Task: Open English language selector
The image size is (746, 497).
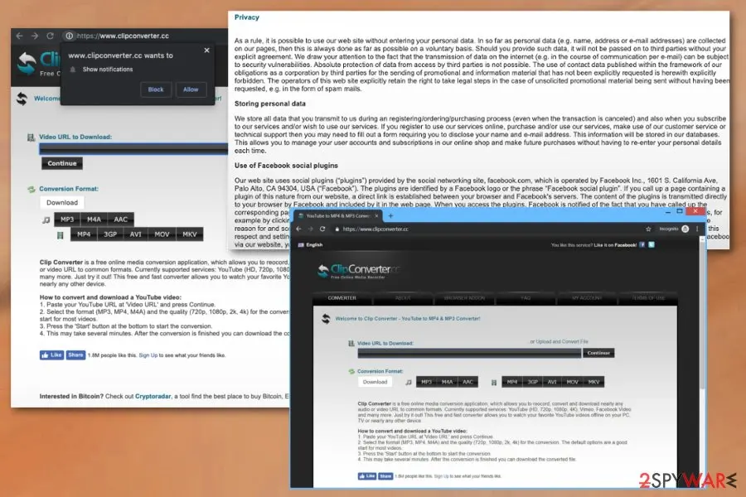Action: [x=310, y=245]
